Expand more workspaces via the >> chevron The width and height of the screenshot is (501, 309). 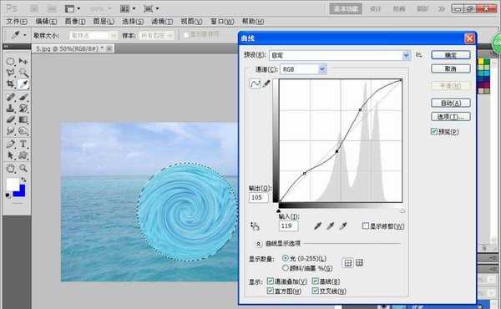(442, 9)
